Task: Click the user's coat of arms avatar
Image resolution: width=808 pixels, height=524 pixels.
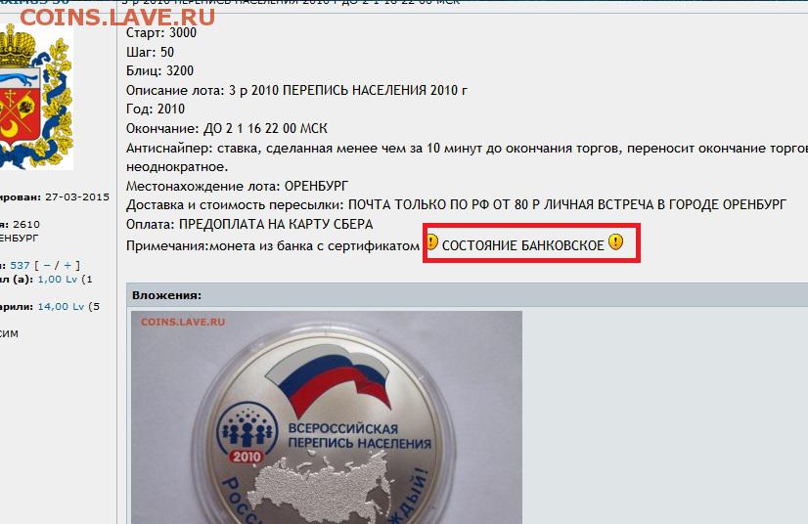Action: (x=36, y=98)
